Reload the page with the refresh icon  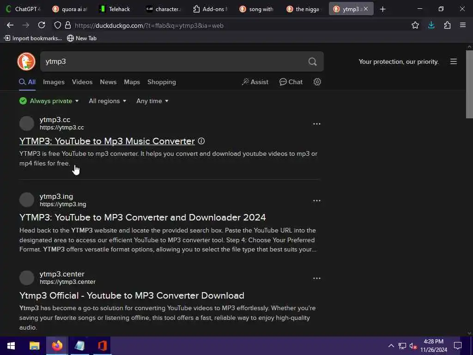[x=42, y=25]
